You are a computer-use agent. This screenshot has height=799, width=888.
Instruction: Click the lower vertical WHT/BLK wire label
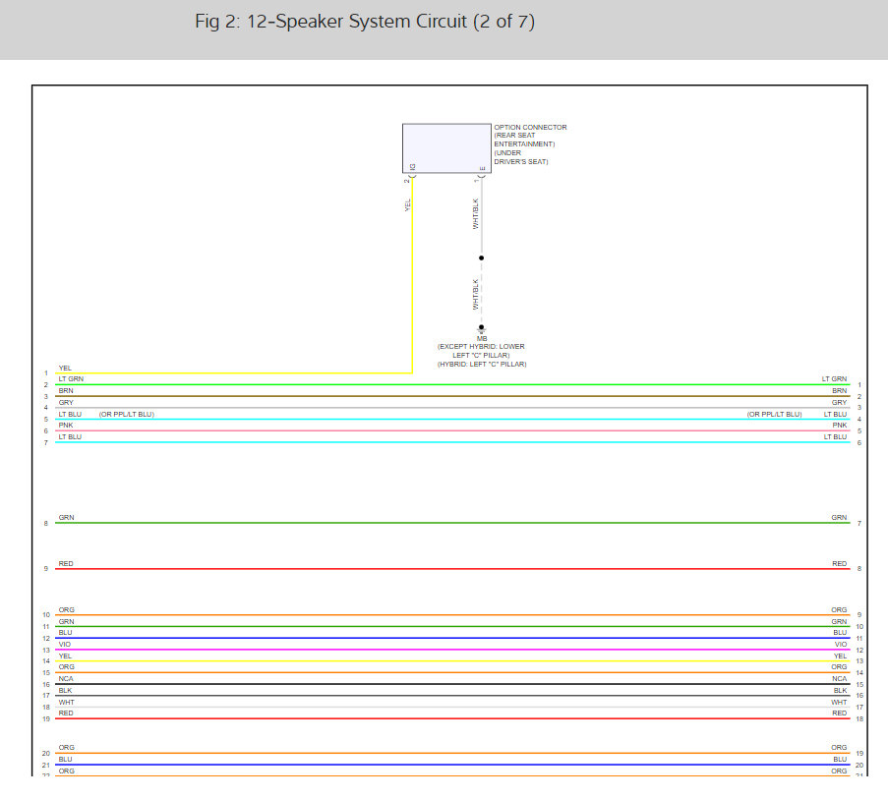tap(476, 294)
